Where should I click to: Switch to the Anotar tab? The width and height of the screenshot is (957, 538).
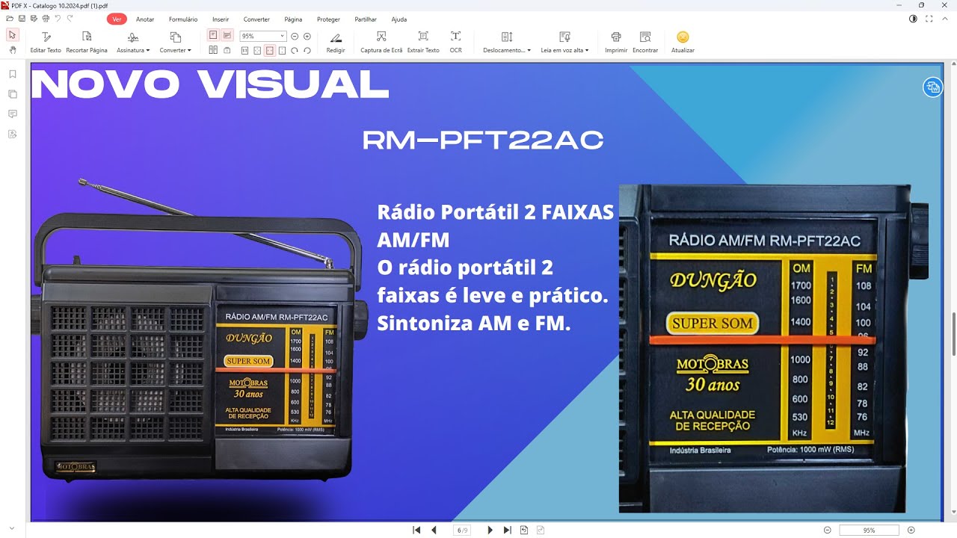coord(145,19)
